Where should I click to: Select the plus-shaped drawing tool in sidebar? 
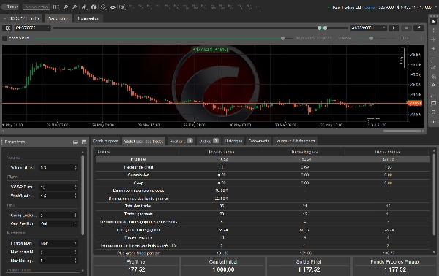[433, 49]
